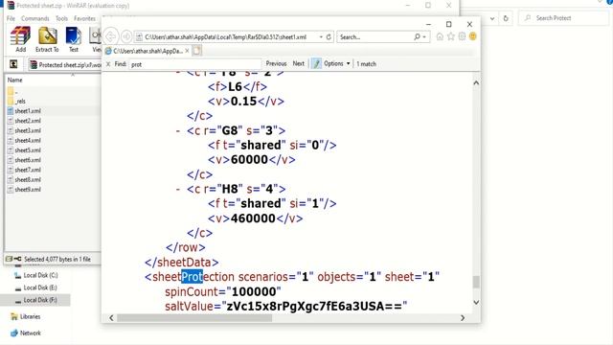Click the Find text field
Screen dimensions: 613x345
point(194,64)
